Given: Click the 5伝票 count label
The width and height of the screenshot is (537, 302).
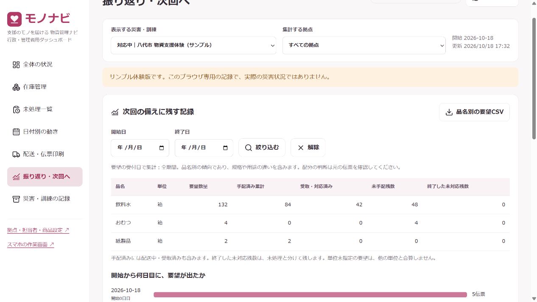Looking at the screenshot, I should coord(478,294).
